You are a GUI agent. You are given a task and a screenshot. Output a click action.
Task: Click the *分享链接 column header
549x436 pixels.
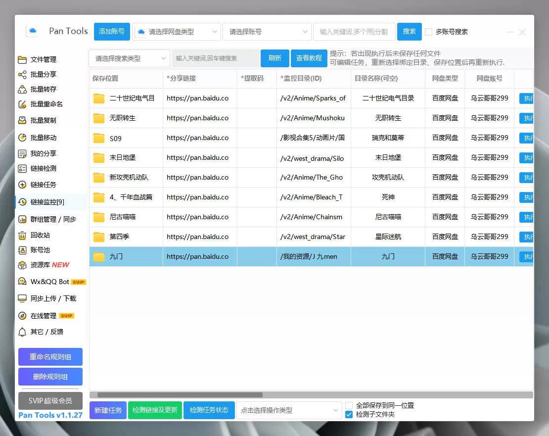pyautogui.click(x=200, y=79)
